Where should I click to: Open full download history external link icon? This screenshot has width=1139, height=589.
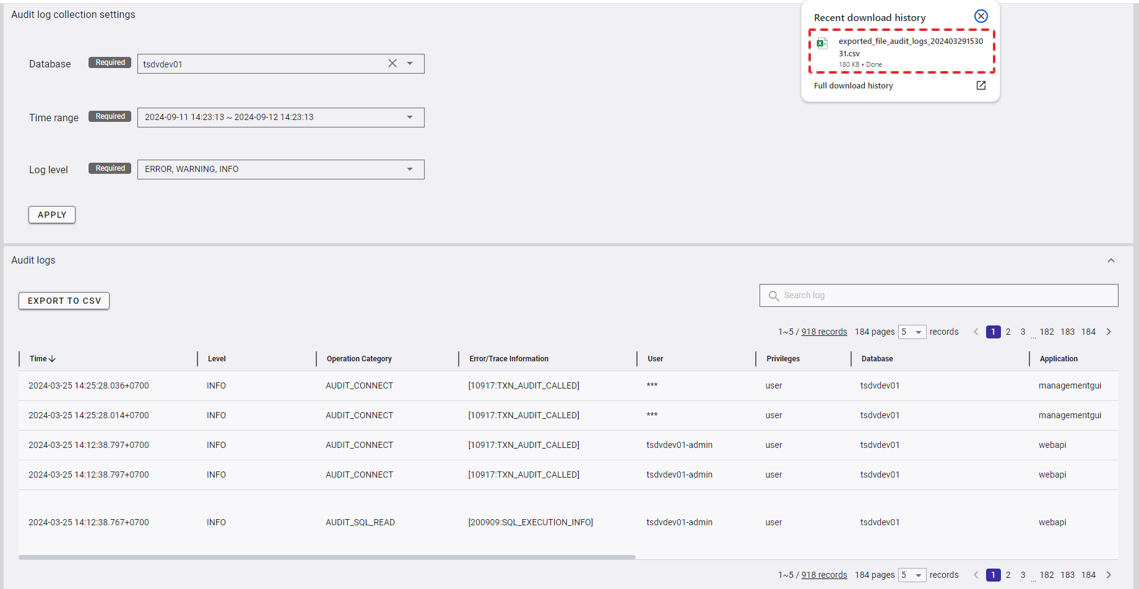tap(981, 85)
